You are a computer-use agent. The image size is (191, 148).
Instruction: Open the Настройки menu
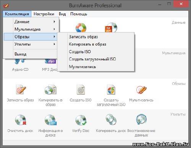[44, 14]
